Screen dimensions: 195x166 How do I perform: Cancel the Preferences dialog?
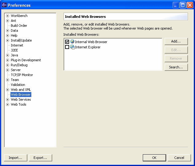(179, 158)
